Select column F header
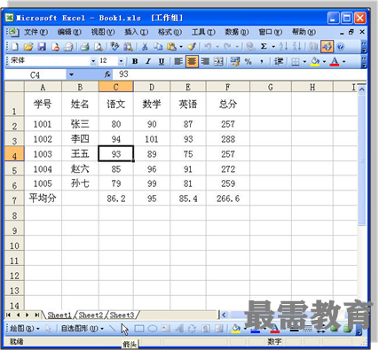 tap(227, 87)
